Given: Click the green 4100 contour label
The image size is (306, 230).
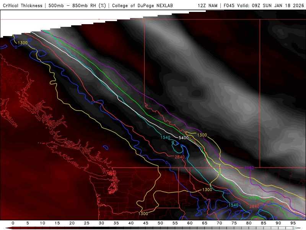Looking at the screenshot, I should tap(254, 198).
